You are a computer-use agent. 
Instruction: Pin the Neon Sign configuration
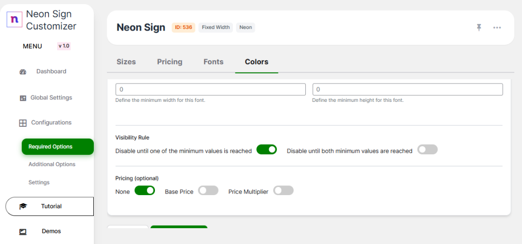click(479, 28)
